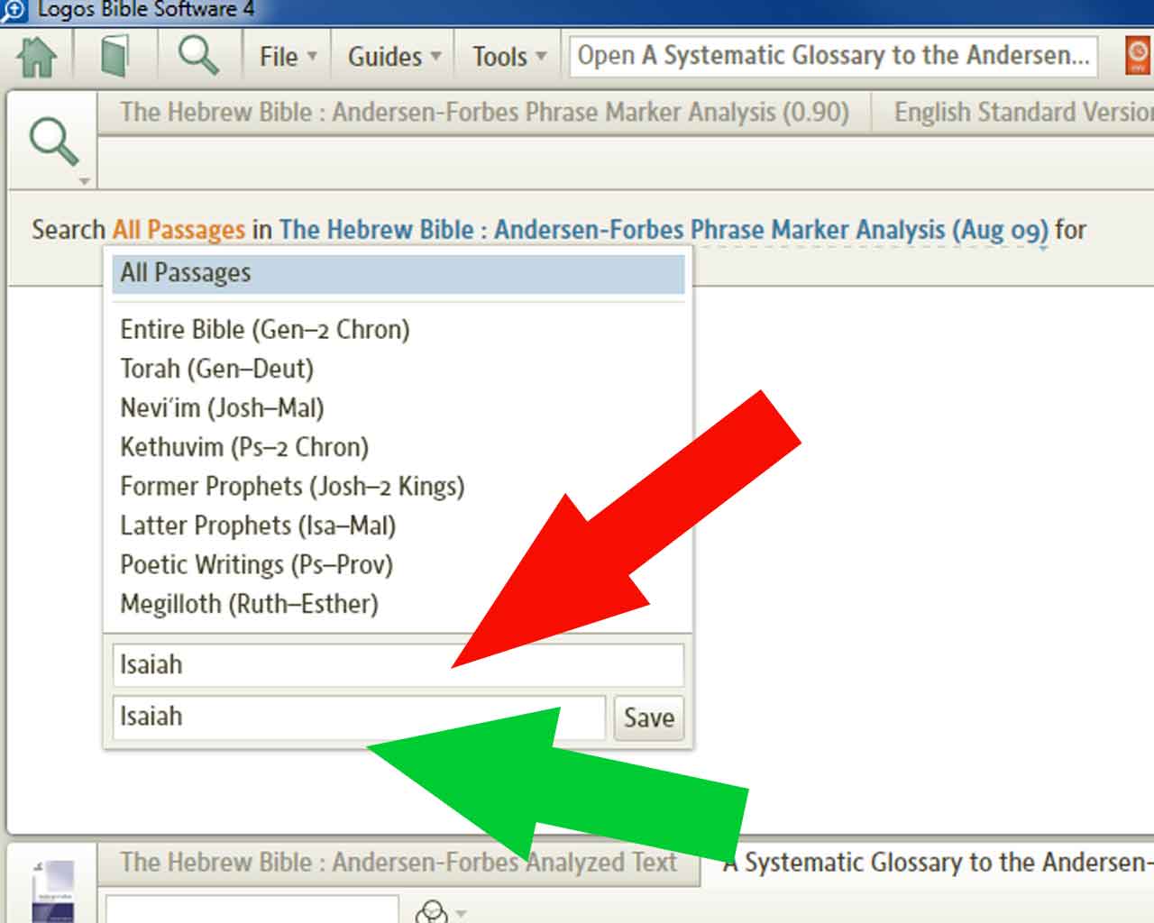Click the lower Isaiah name field beside Save

click(x=359, y=717)
